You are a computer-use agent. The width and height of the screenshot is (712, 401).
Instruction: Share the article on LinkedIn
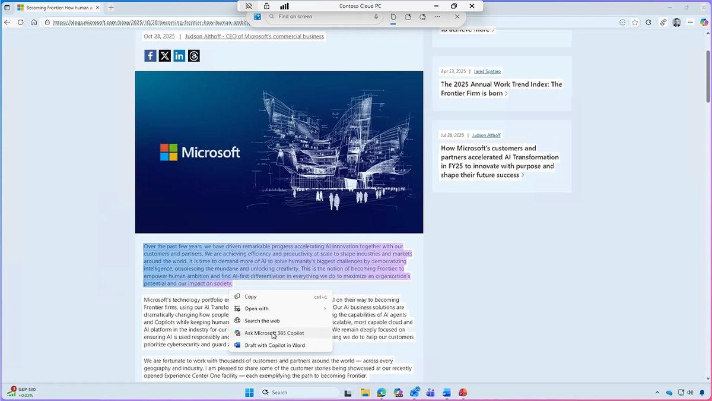pyautogui.click(x=179, y=55)
